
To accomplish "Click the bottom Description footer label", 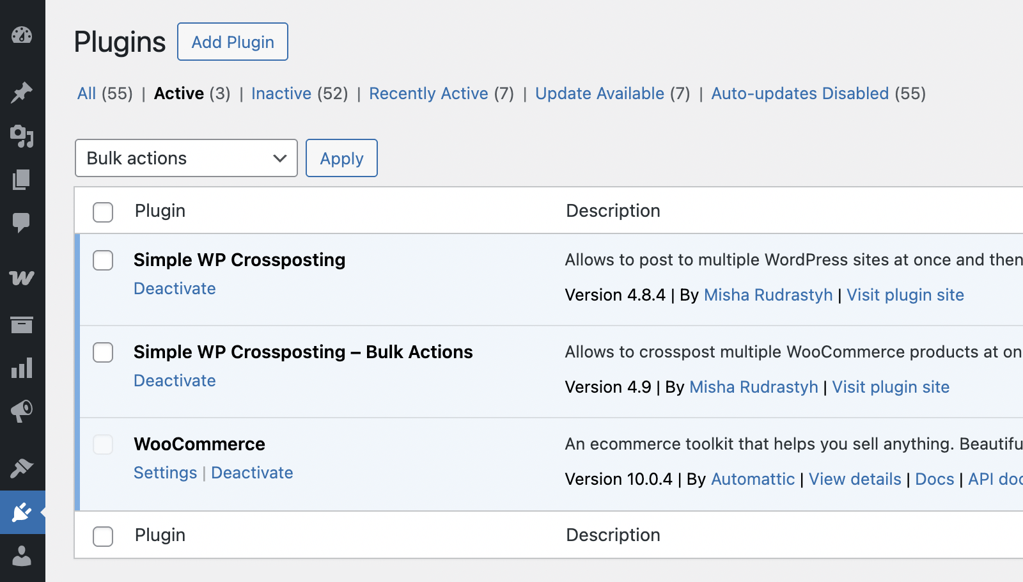I will (x=613, y=535).
